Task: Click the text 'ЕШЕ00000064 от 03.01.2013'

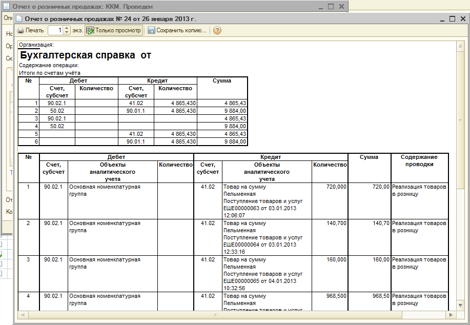Action: [x=259, y=245]
